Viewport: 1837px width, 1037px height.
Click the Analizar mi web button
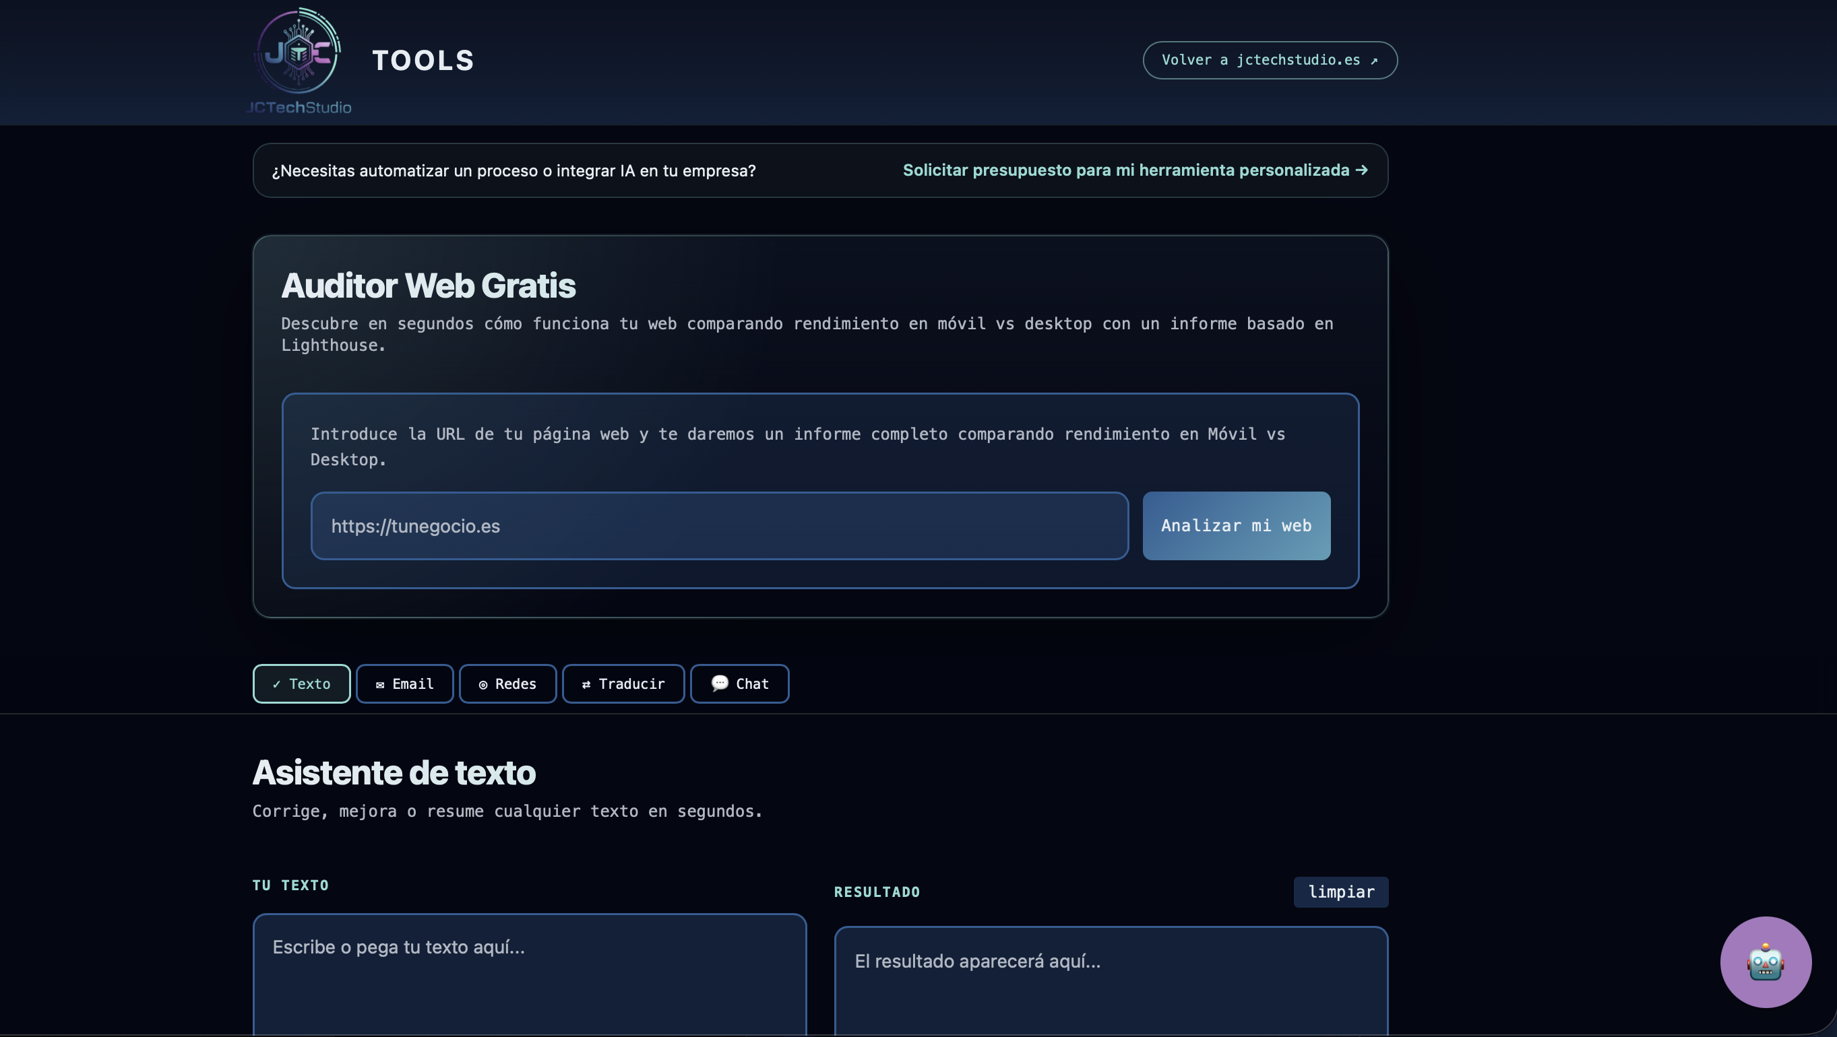1236,526
